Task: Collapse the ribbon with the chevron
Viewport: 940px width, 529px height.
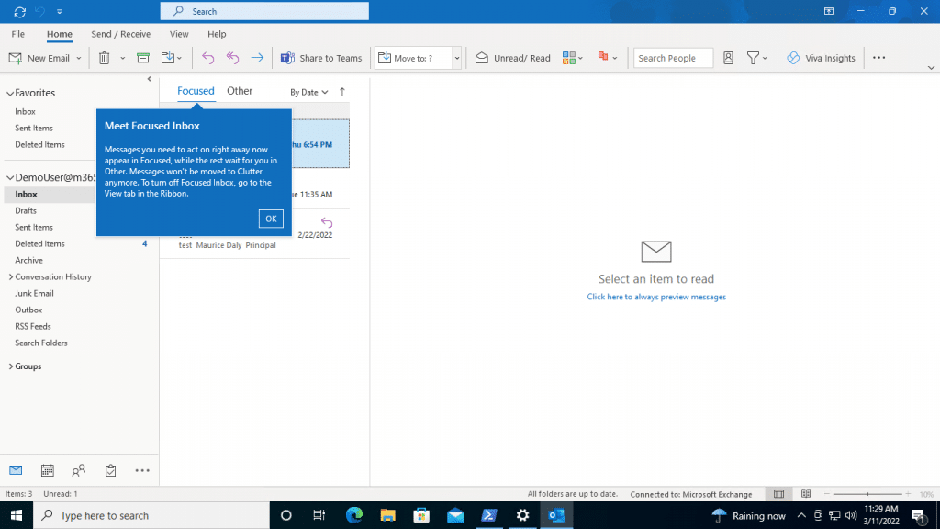Action: [931, 68]
